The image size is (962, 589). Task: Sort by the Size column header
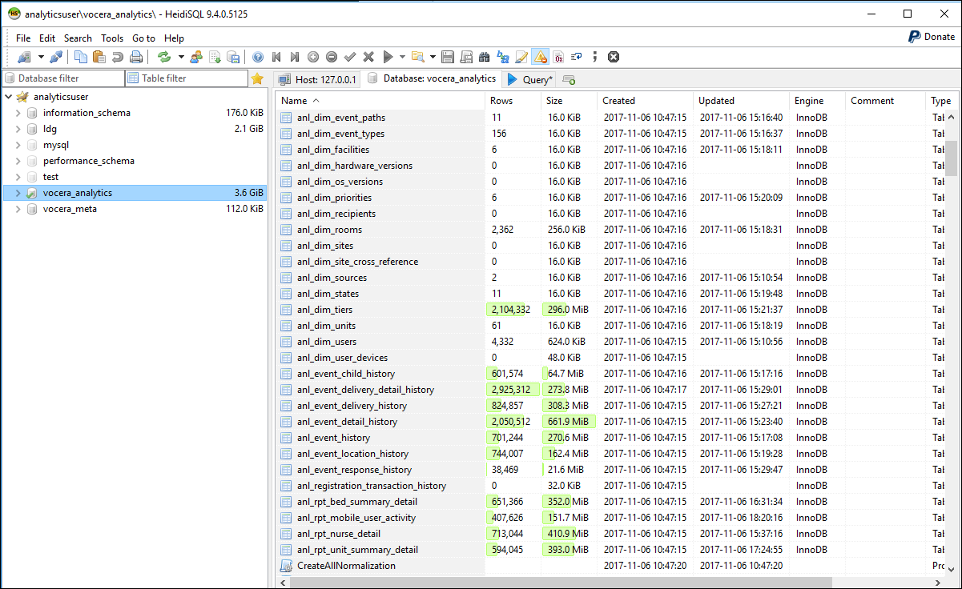coord(570,101)
